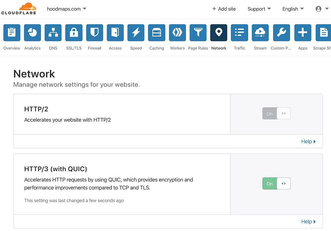The width and height of the screenshot is (331, 231).
Task: Click the Apps tab label
Action: 303,48
